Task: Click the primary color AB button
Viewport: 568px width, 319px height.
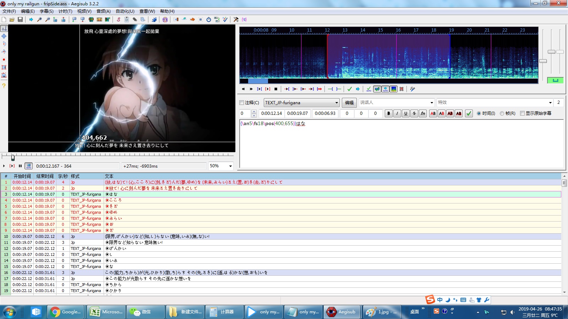Action: [x=433, y=113]
